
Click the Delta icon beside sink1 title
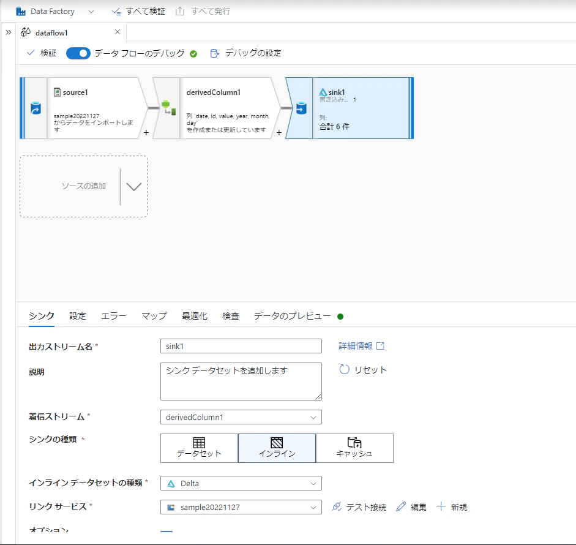coord(323,92)
